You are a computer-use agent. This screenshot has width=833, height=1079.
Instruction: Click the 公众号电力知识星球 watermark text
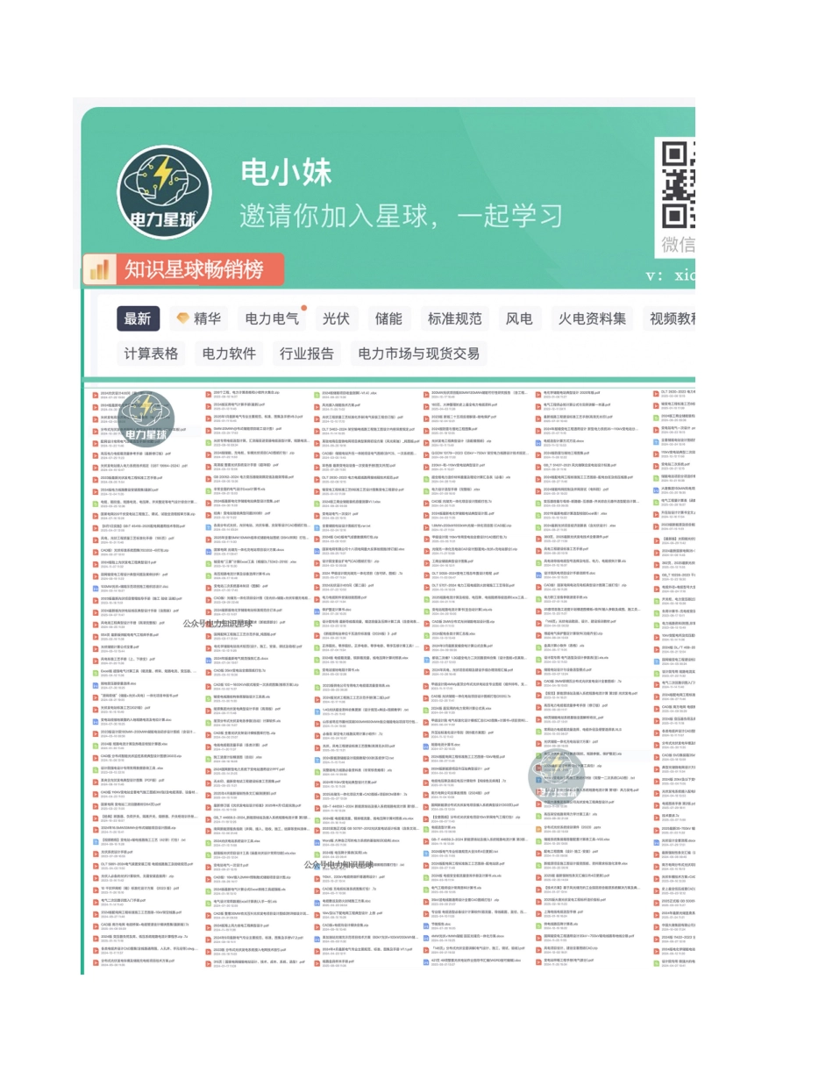click(219, 621)
